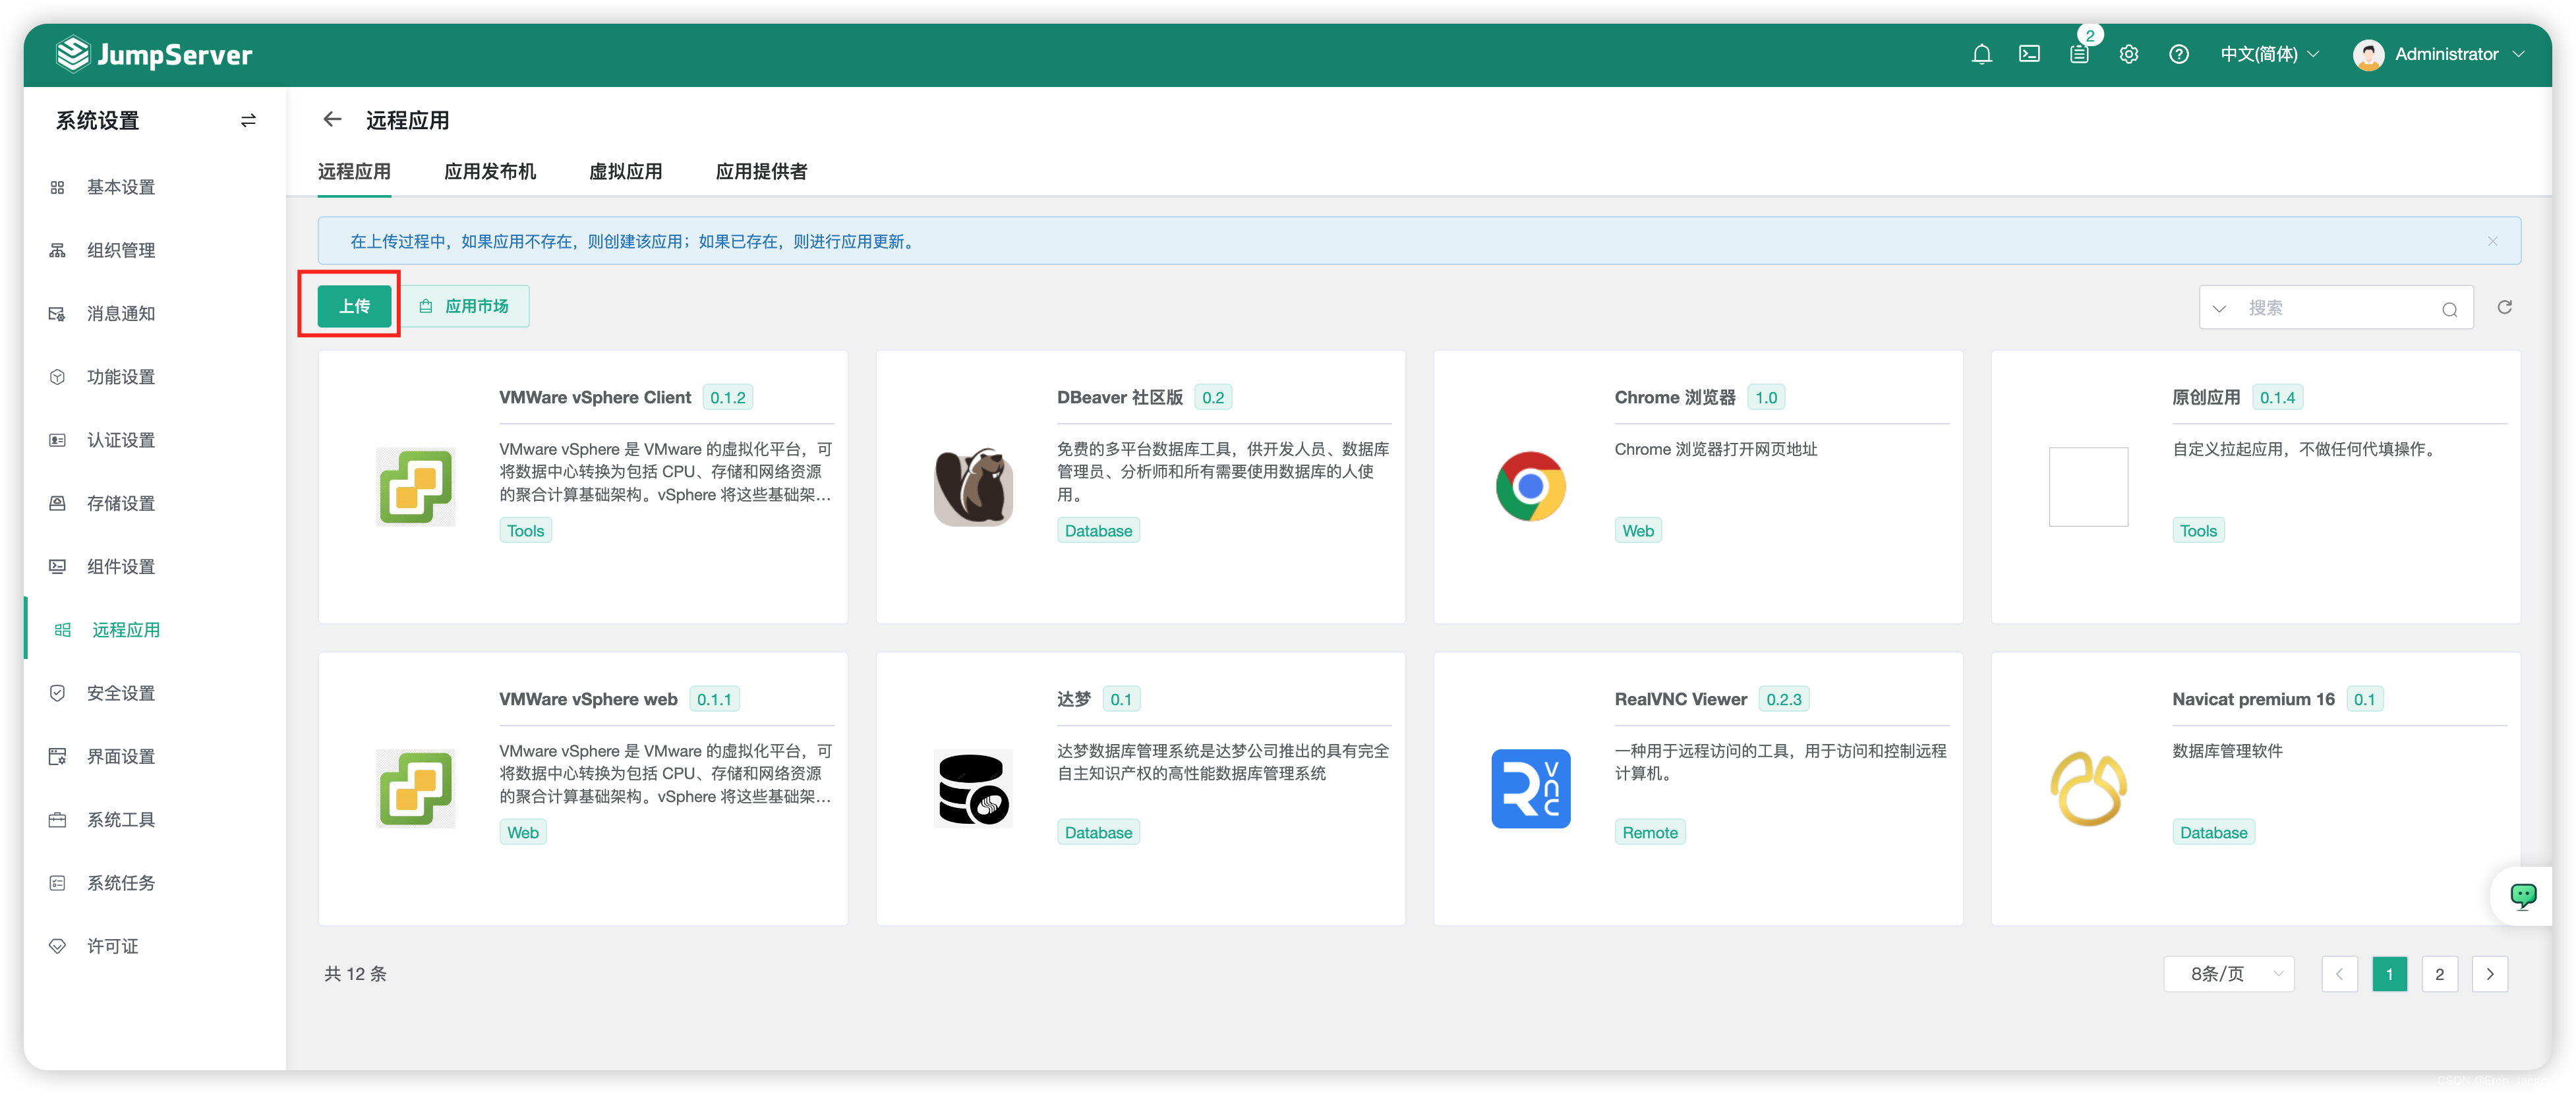Open the 应用市场 marketplace

(x=466, y=306)
